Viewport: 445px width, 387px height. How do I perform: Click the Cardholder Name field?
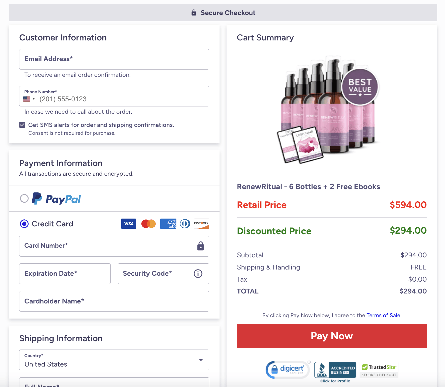114,301
